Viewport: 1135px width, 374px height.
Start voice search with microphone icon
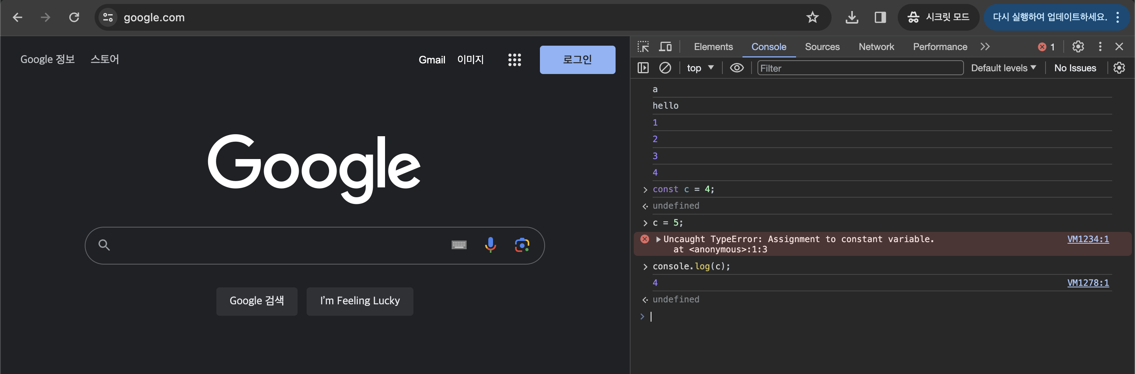490,244
